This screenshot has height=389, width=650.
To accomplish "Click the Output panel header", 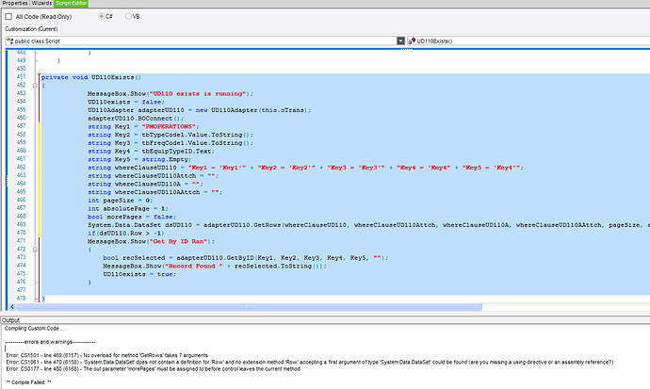I will (x=325, y=320).
